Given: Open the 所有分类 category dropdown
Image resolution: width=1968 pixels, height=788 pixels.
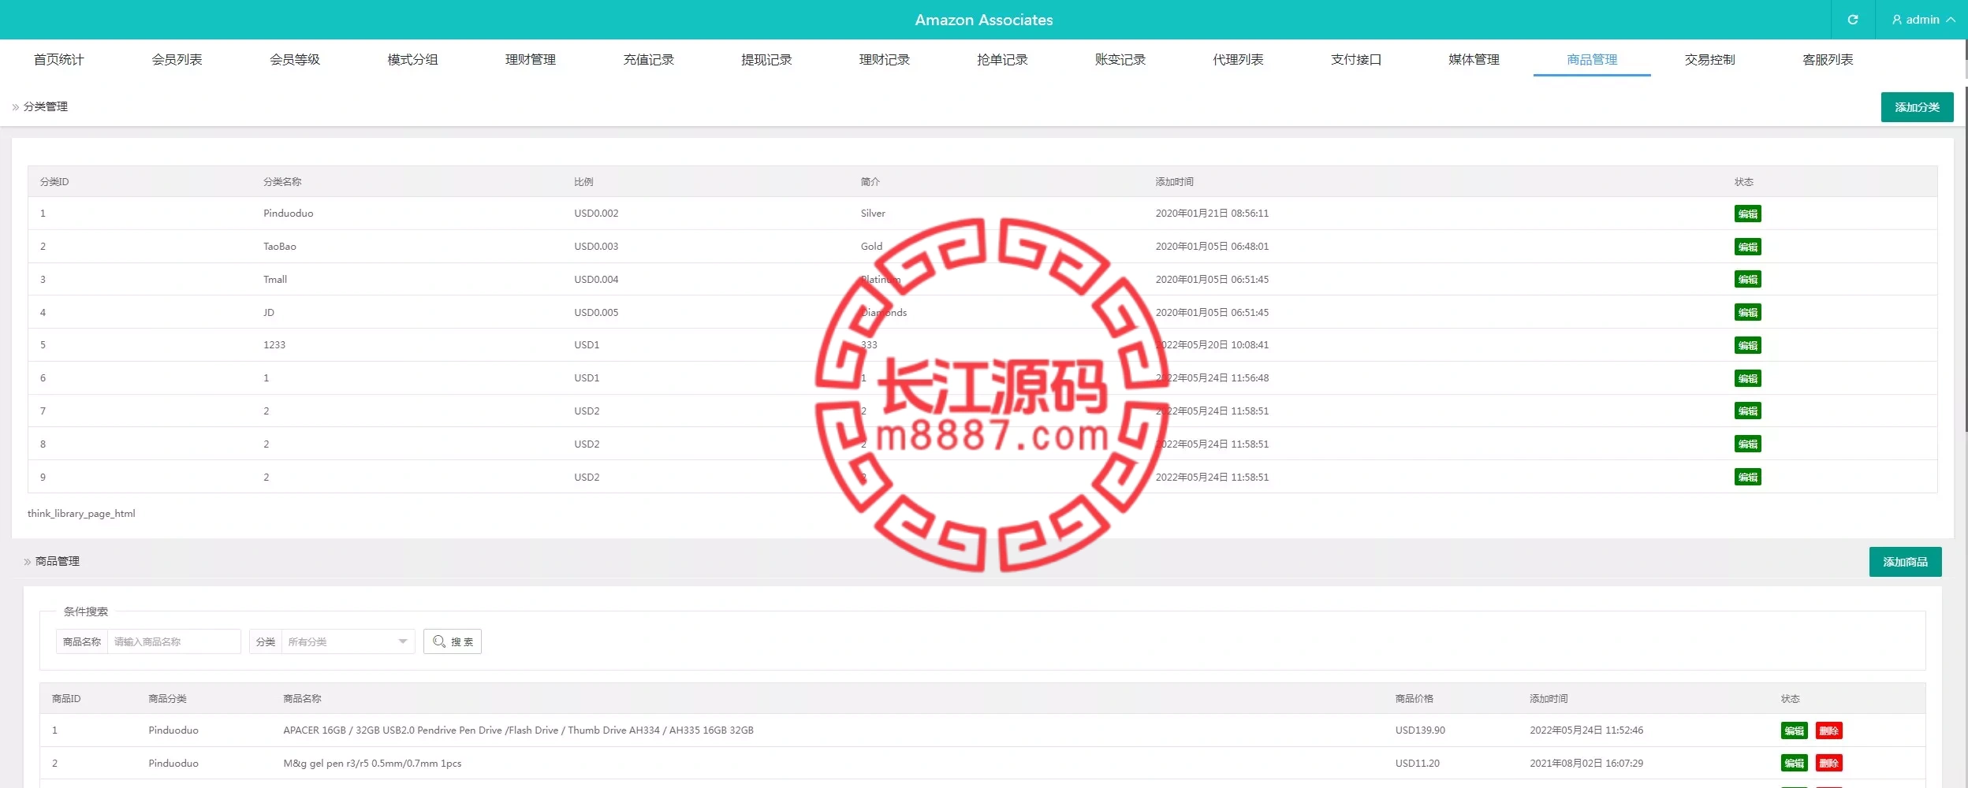Looking at the screenshot, I should coord(348,641).
